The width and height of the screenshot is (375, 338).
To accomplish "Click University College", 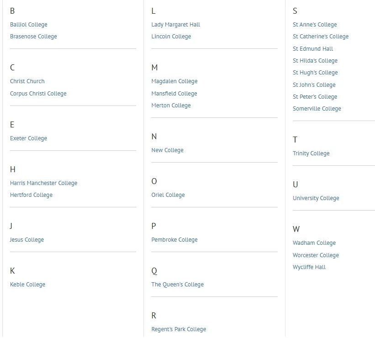I will click(316, 198).
